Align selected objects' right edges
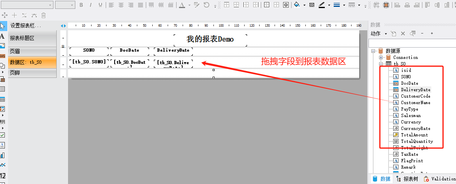This screenshot has height=184, width=456. (416, 4)
